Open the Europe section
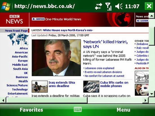This screenshot has width=155, height=116. (x=23, y=61)
